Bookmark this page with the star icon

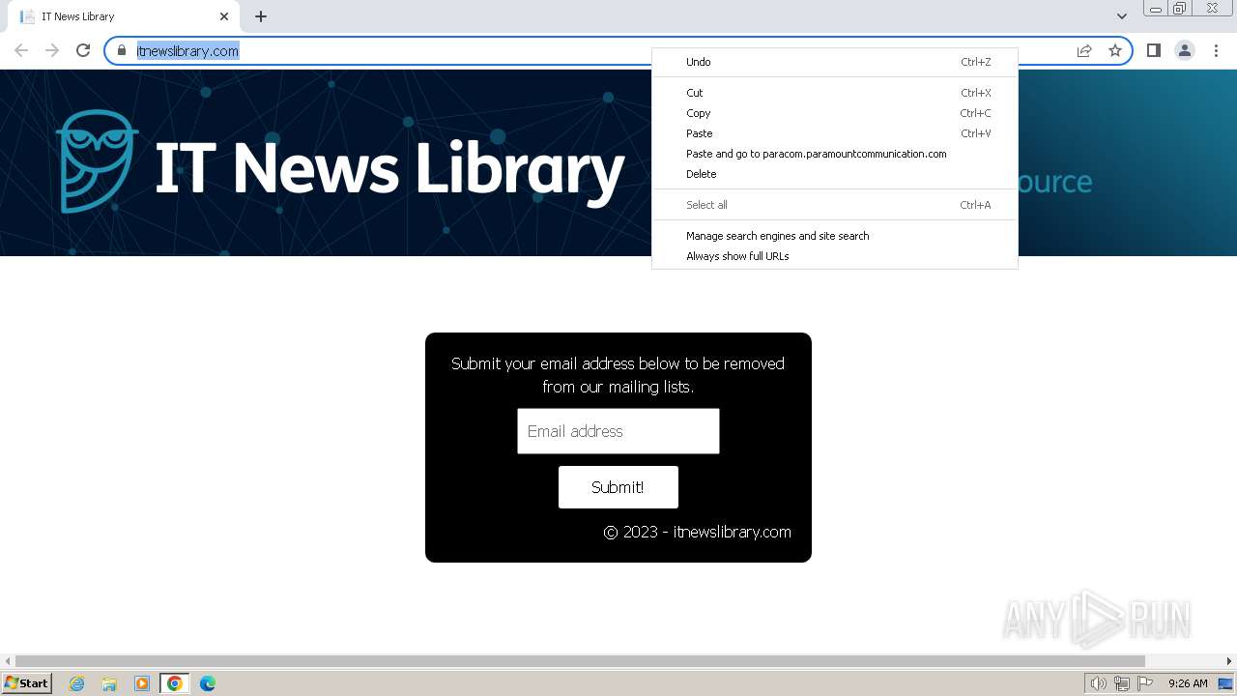1115,50
